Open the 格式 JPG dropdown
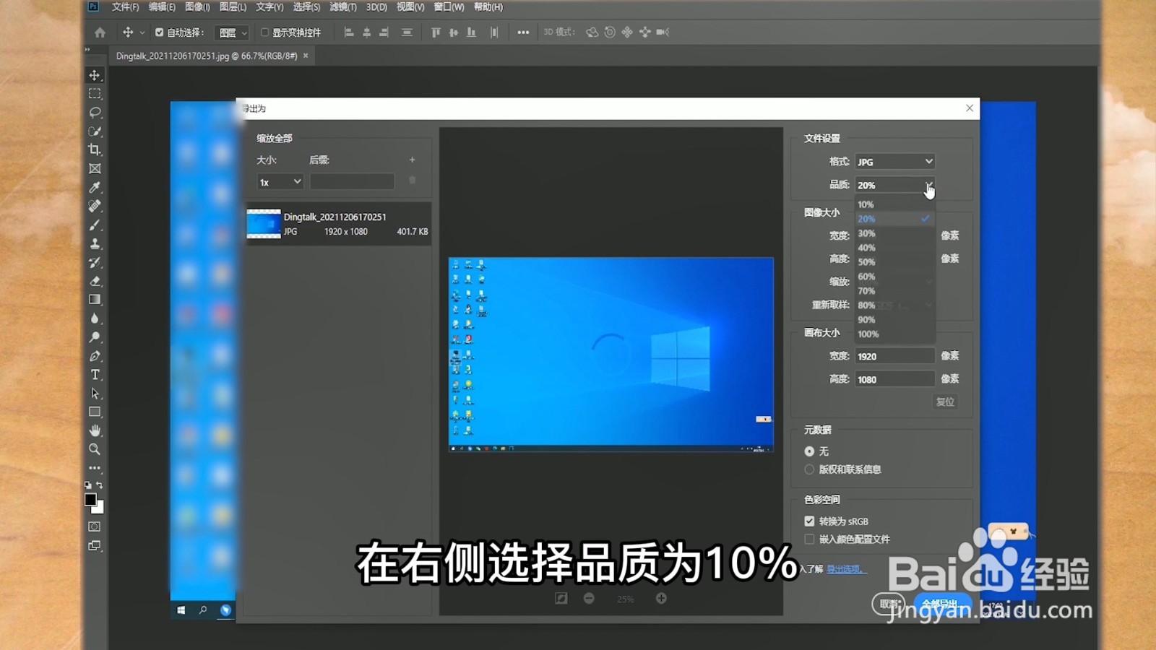 (x=894, y=161)
